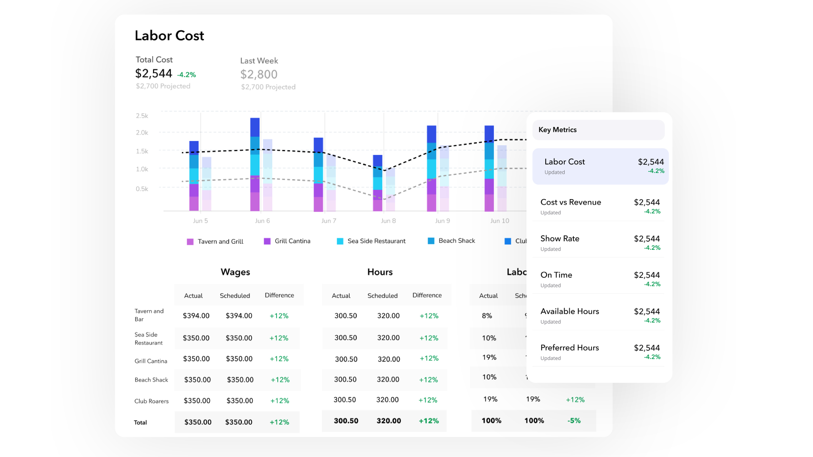Click Tavern and Bar actual wages $394.00

point(196,316)
